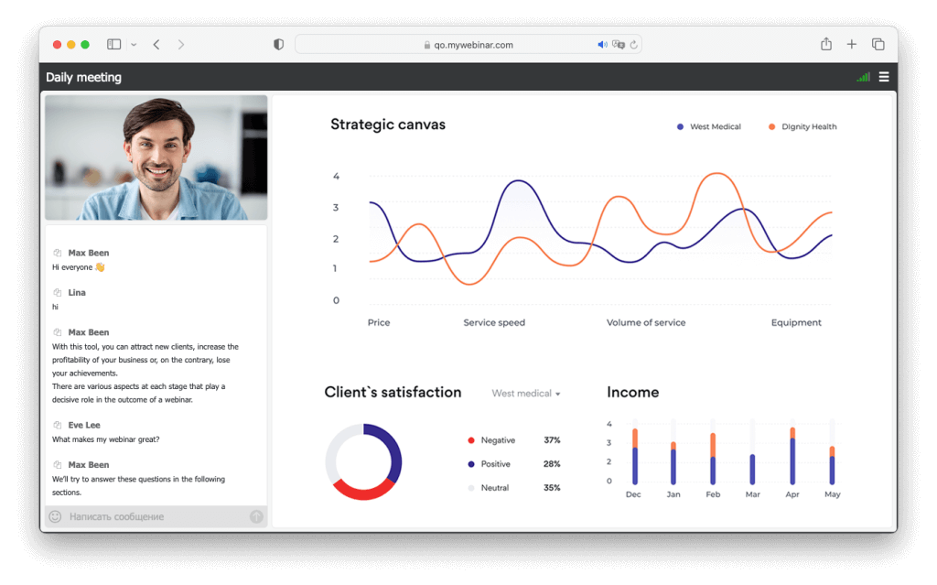
Task: Click the Apr income bar
Action: point(792,456)
